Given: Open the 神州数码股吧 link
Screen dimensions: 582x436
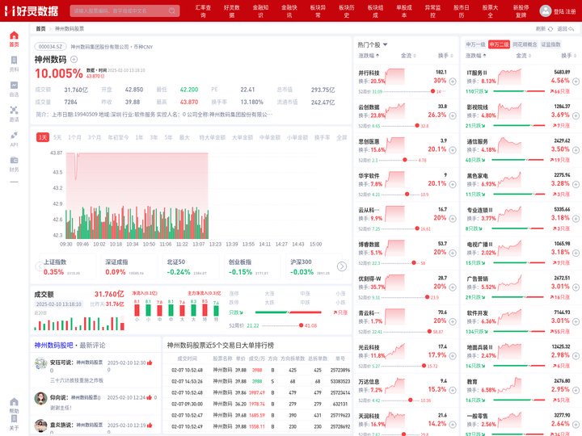Looking at the screenshot, I should 54,346.
